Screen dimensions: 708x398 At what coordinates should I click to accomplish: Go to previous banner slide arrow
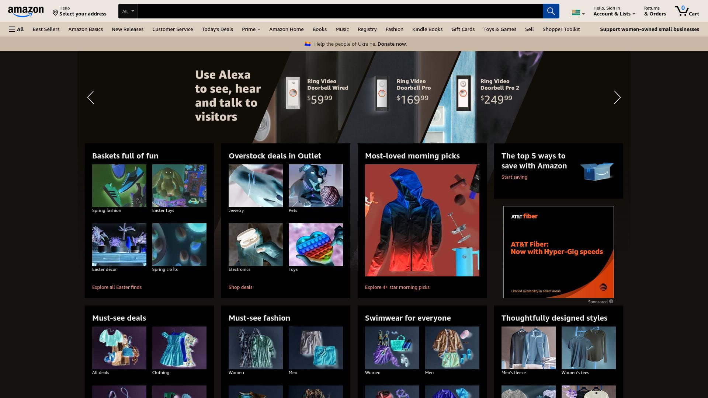coord(91,97)
